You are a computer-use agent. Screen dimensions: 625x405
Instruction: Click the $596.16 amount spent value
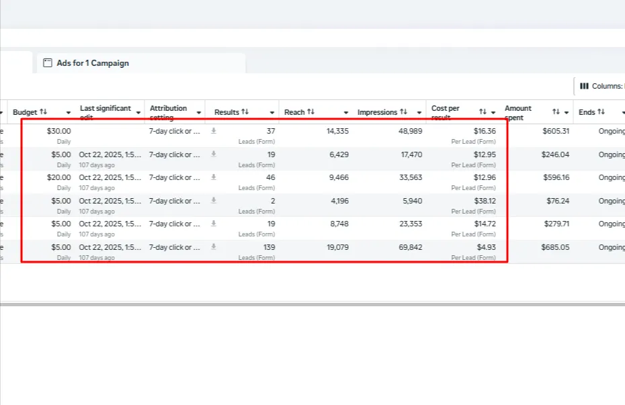tap(556, 177)
